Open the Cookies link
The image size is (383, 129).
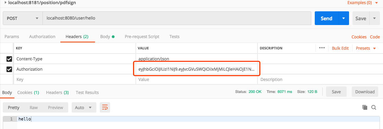click(359, 37)
